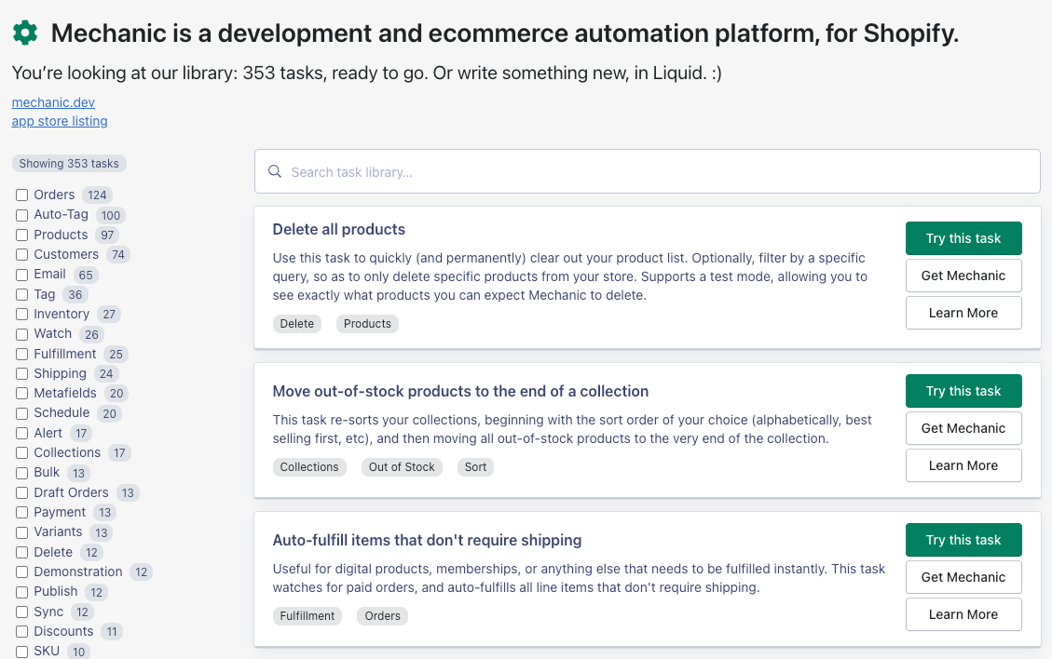Open the app store listing link
The width and height of the screenshot is (1052, 659).
[x=60, y=121]
